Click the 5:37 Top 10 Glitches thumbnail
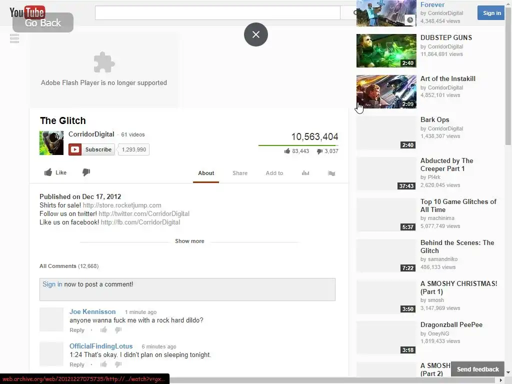This screenshot has height=384, width=512. 386,215
